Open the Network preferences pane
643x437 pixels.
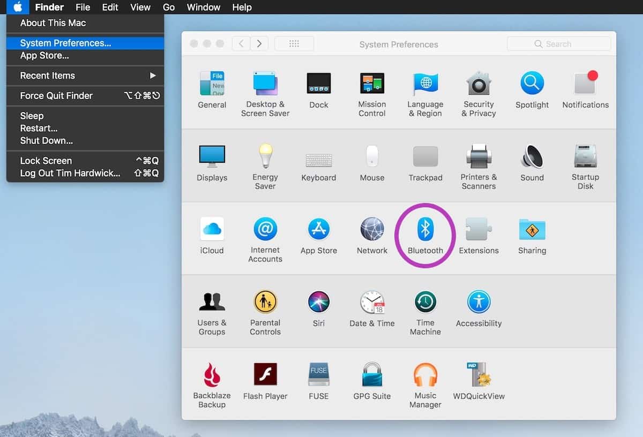[372, 236]
